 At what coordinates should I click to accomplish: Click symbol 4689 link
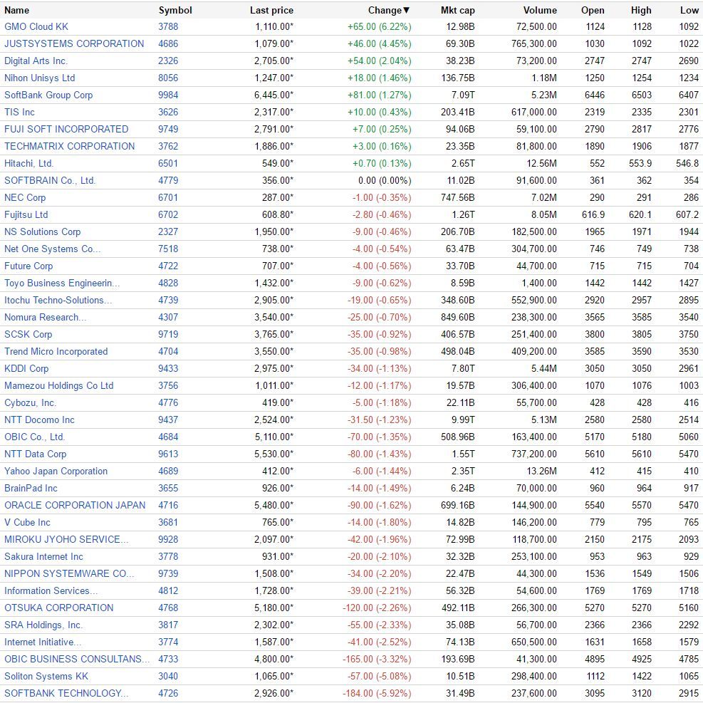[x=168, y=471]
